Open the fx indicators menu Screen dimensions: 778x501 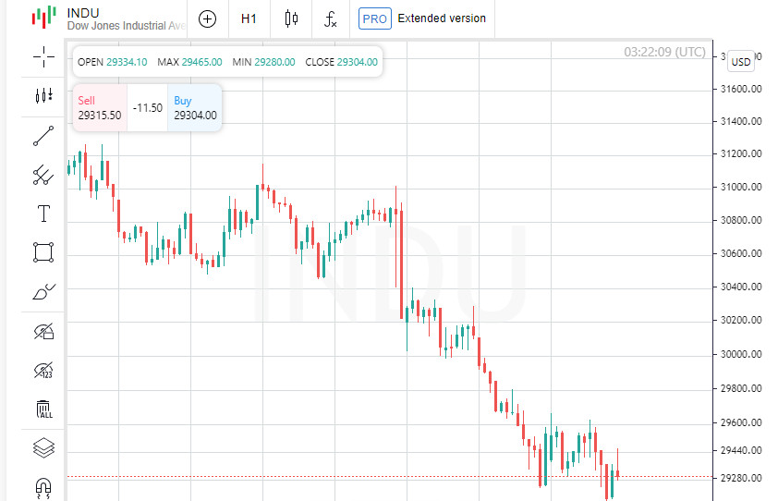(330, 18)
